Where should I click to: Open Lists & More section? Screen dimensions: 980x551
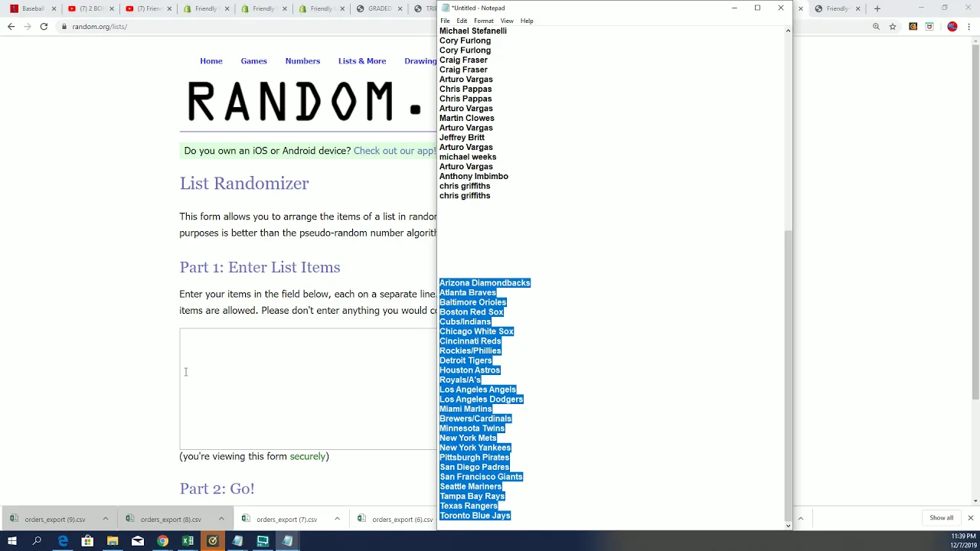(362, 61)
